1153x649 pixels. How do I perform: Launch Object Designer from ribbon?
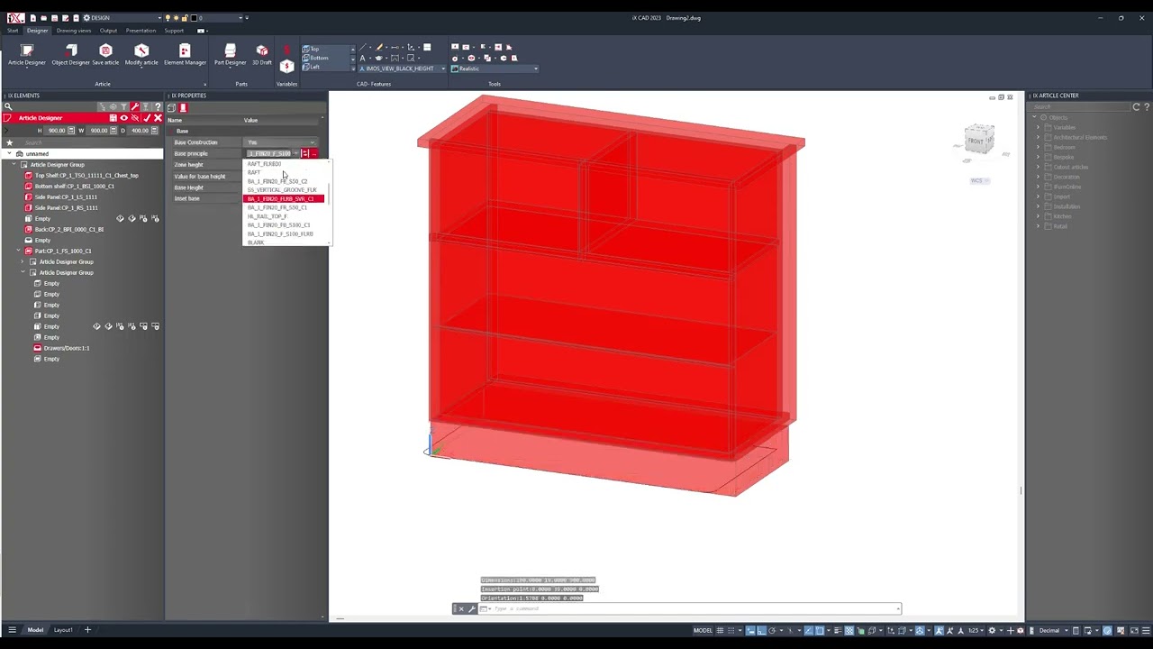tap(70, 54)
